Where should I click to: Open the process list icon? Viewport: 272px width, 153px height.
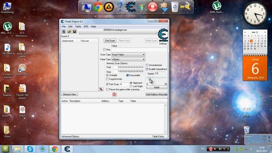pos(64,31)
